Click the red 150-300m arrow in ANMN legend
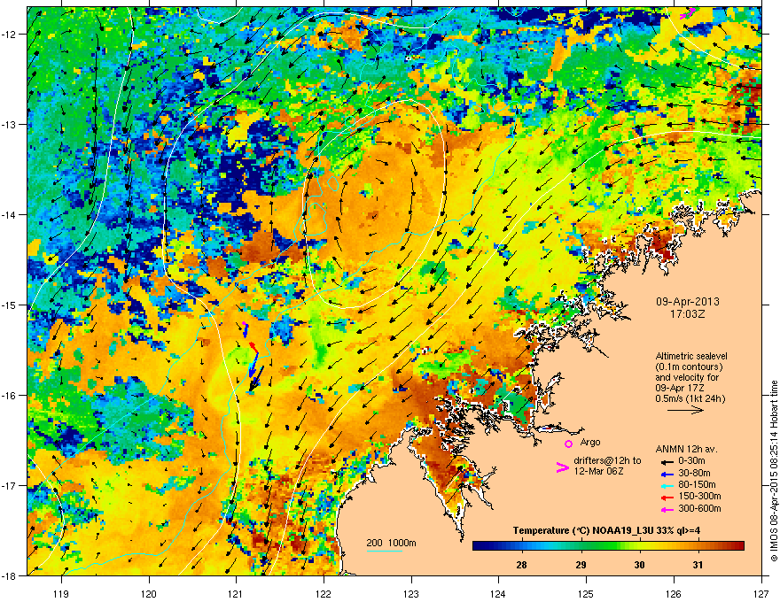The height and width of the screenshot is (602, 780). pyautogui.click(x=667, y=497)
